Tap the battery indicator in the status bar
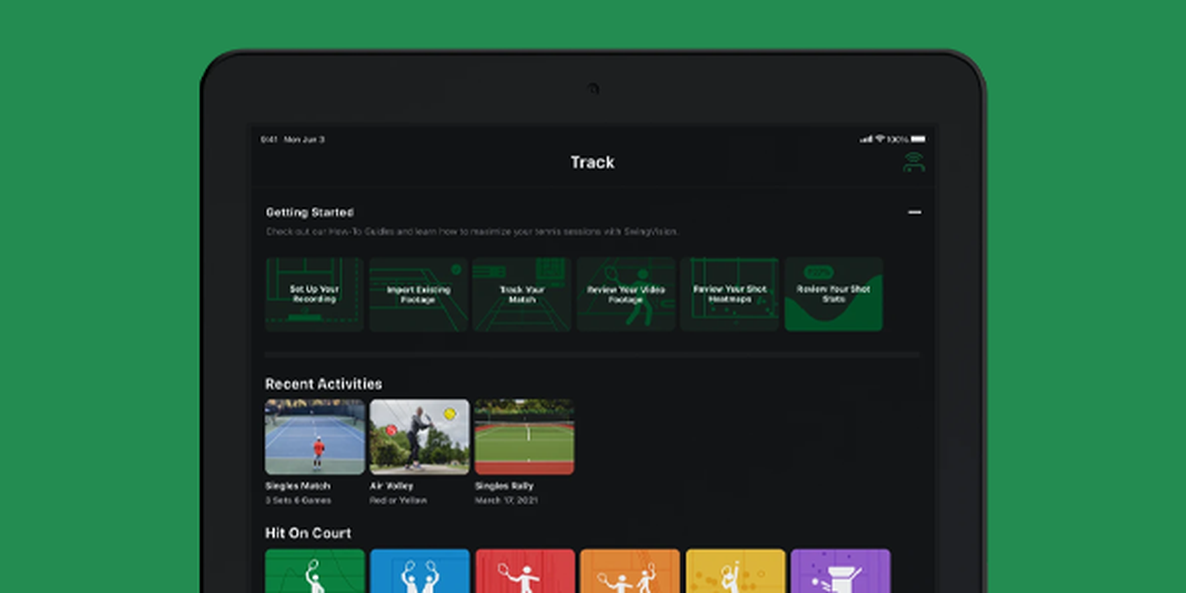The image size is (1186, 593). [x=918, y=139]
